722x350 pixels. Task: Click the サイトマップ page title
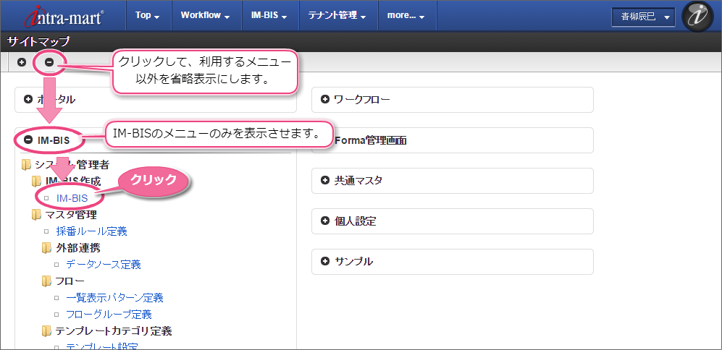(x=38, y=42)
